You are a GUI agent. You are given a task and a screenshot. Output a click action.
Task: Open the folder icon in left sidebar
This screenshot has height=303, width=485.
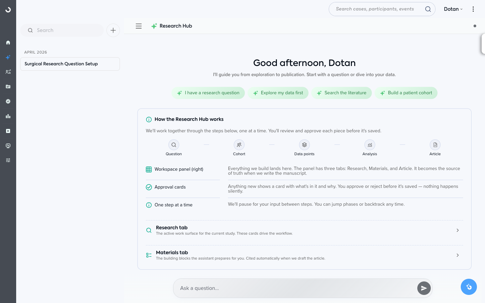[x=8, y=87]
